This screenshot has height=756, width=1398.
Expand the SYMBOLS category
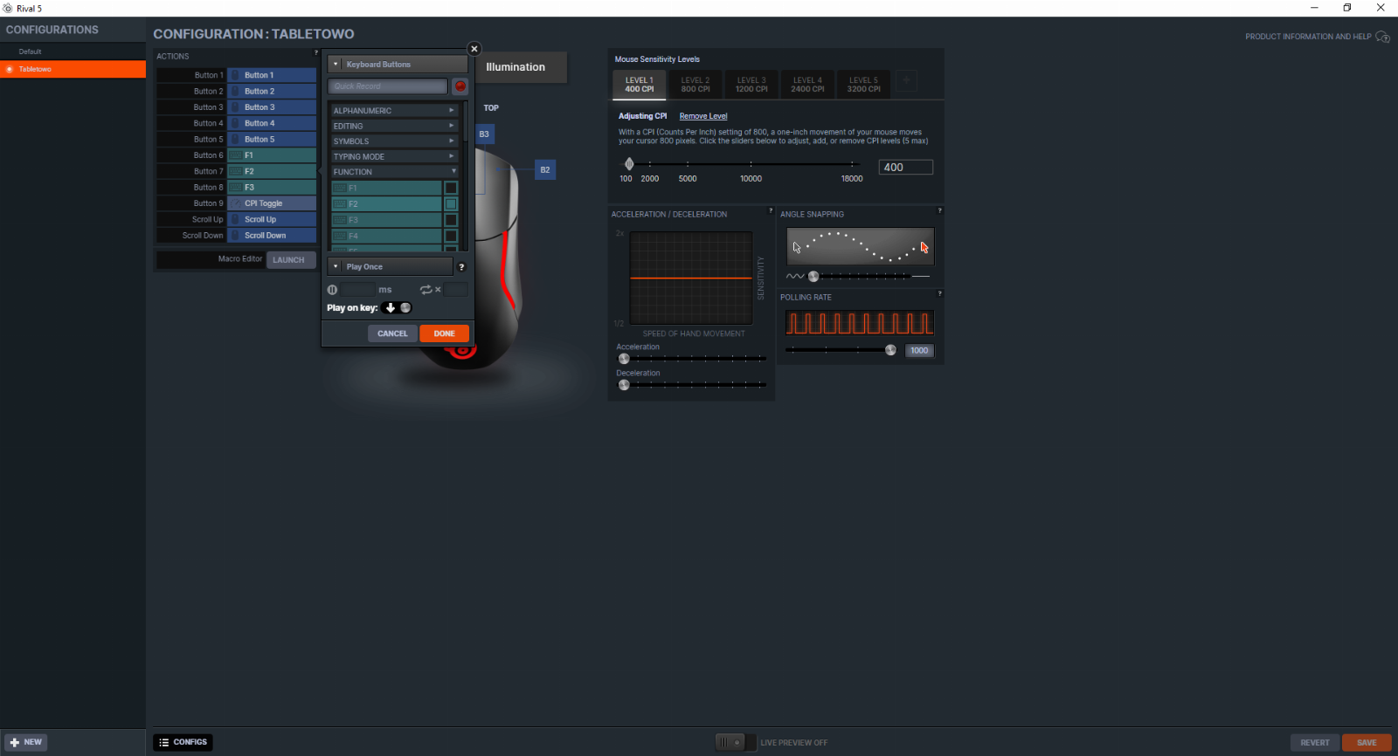click(394, 141)
